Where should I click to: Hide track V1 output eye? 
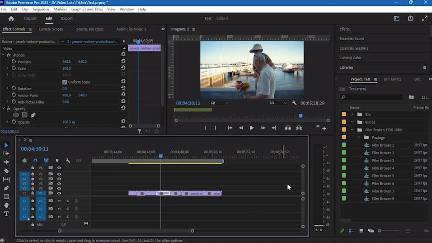59,193
